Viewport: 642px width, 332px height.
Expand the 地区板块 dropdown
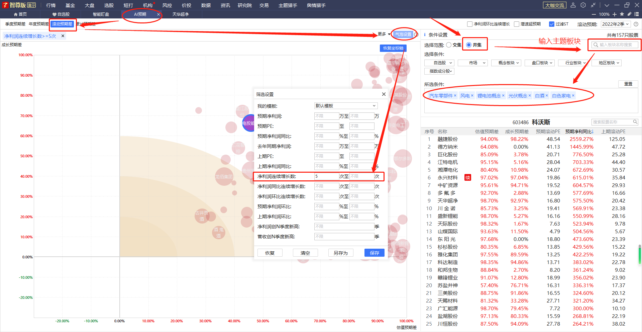coord(607,63)
